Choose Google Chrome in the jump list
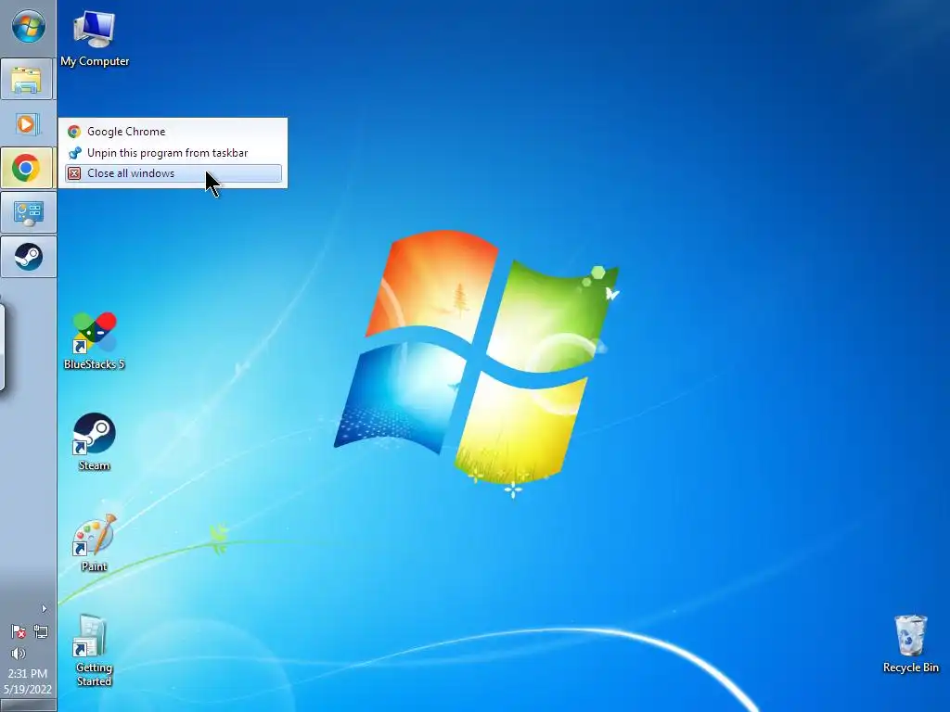Screen dimensions: 950x712 pos(173,132)
